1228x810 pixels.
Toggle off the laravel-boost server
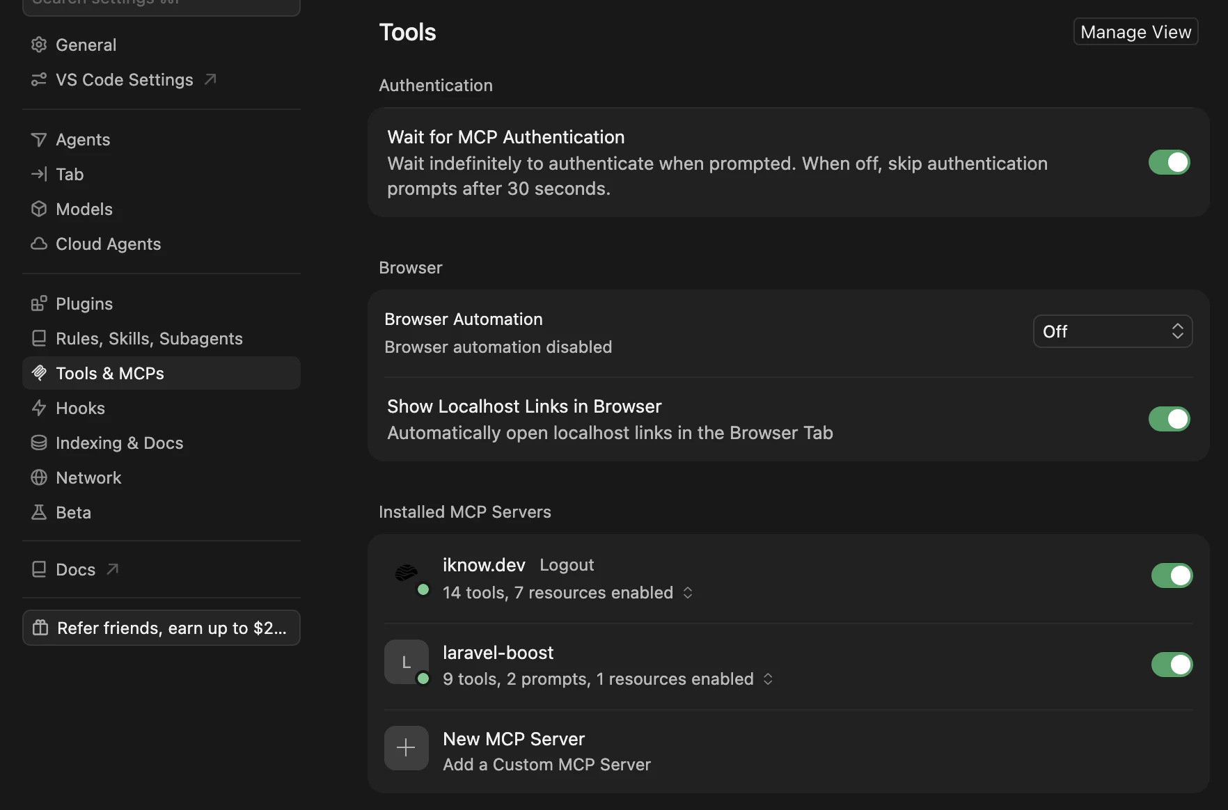[x=1172, y=665]
